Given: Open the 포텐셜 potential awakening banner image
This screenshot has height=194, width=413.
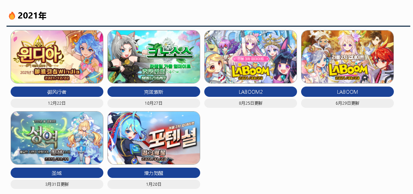Looking at the screenshot, I should click(x=154, y=138).
